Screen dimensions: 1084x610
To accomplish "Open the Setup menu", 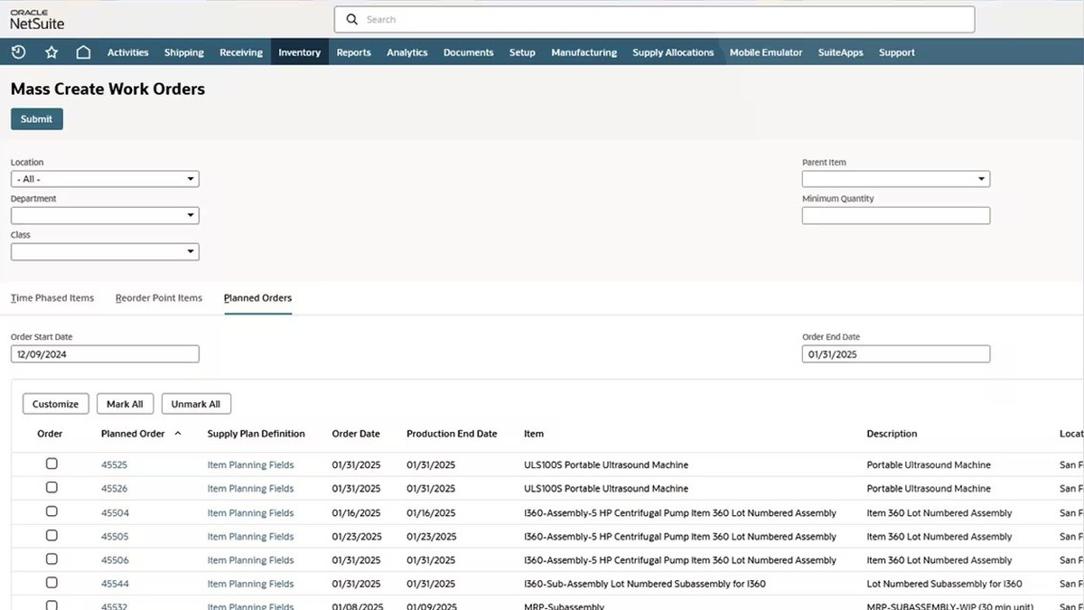I will point(522,52).
